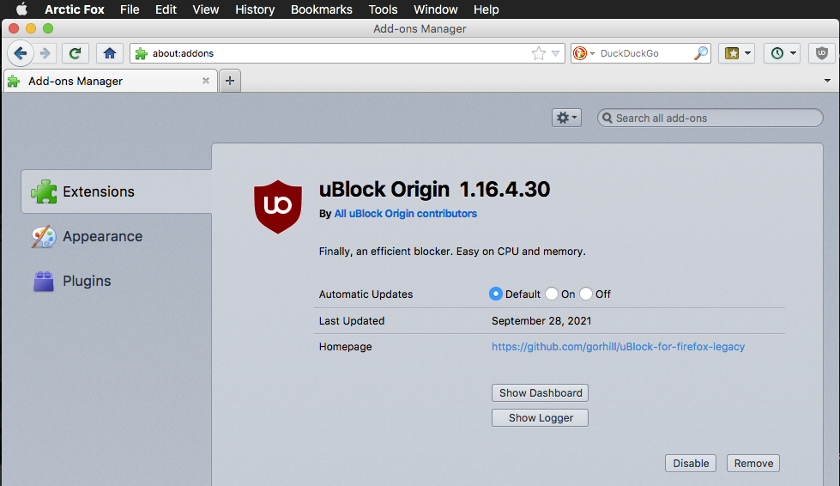Click the Forward arrow button
The image size is (840, 486).
tap(45, 53)
